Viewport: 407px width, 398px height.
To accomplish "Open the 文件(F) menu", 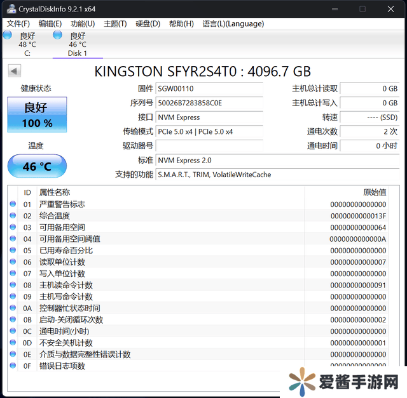I will coord(18,23).
